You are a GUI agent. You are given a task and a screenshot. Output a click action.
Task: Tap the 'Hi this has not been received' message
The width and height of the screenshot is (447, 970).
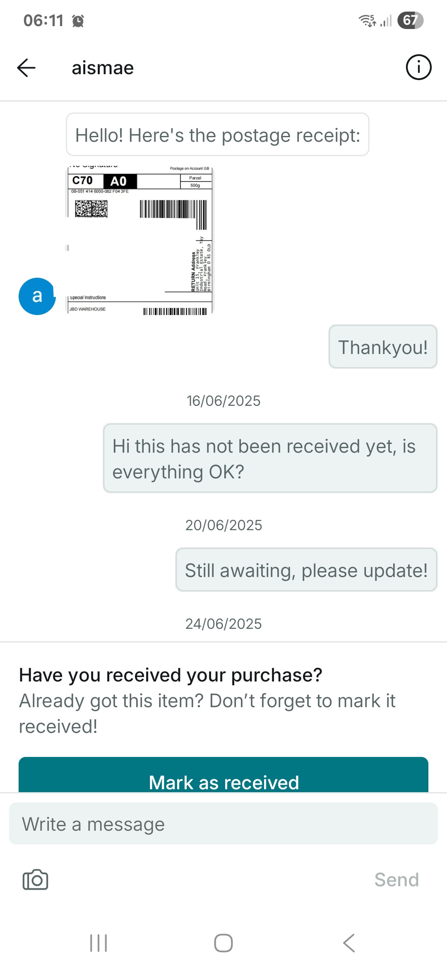270,458
